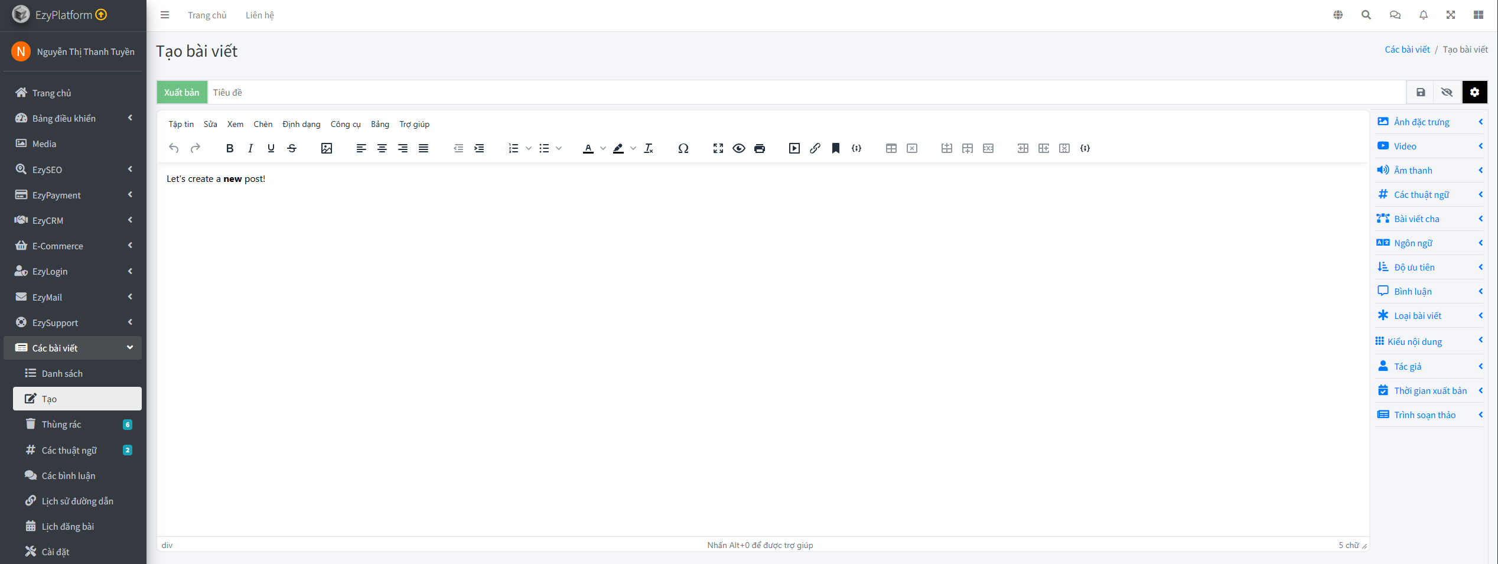The height and width of the screenshot is (564, 1498).
Task: Click the Xuất bản publish button
Action: (x=182, y=93)
